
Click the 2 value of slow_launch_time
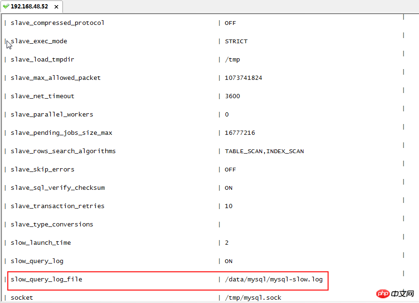click(227, 243)
